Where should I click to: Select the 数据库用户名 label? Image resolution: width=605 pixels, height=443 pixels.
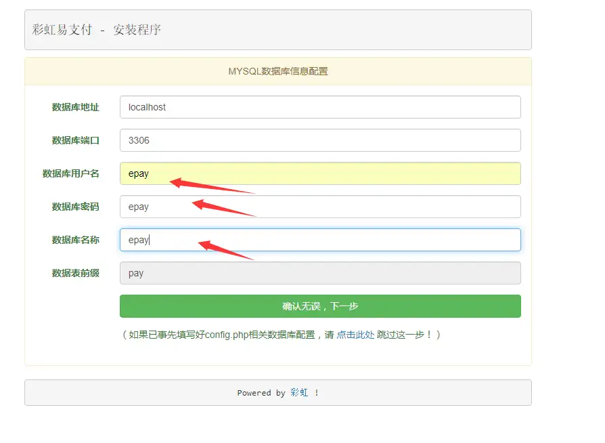(x=70, y=173)
